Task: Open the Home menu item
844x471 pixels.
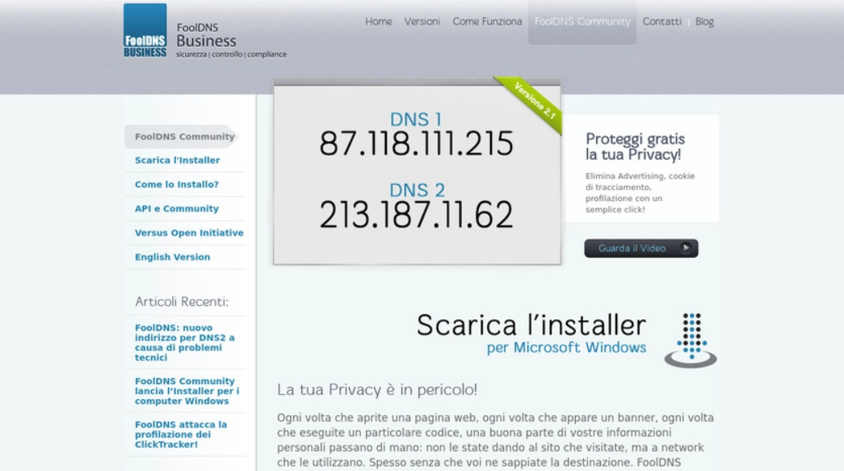Action: tap(379, 22)
